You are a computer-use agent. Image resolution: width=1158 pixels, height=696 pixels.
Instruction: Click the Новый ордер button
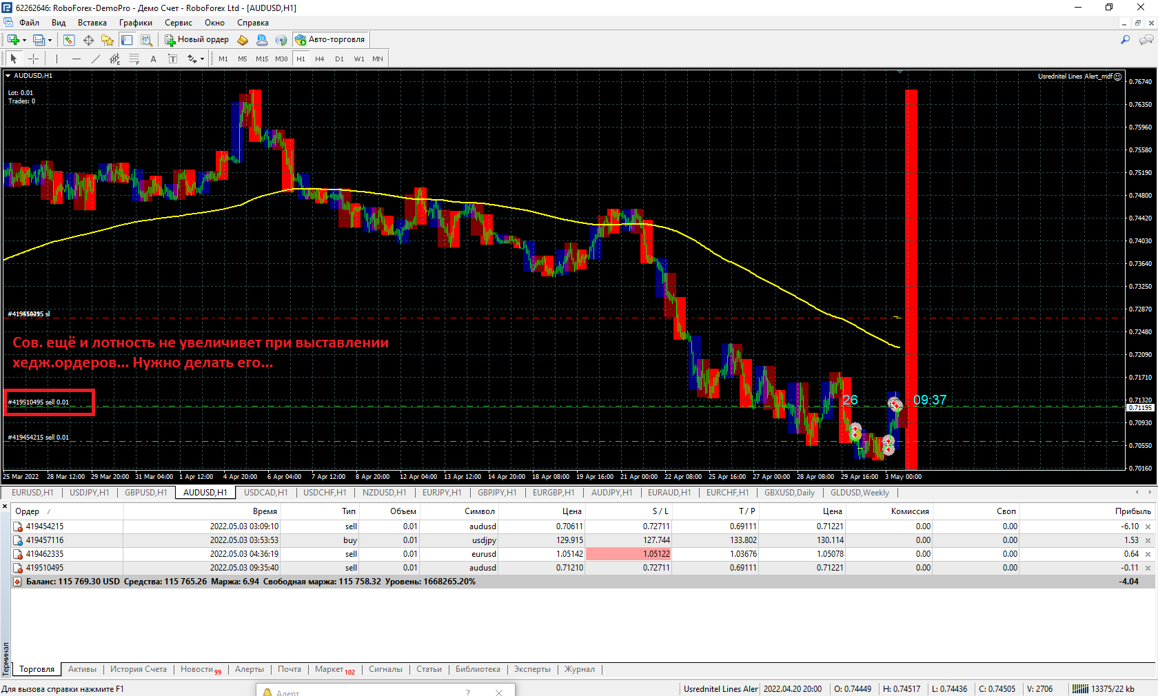(196, 39)
